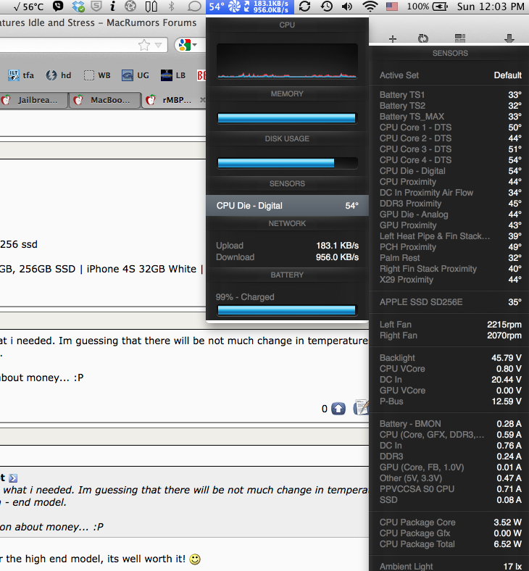Open the WB bookmark
This screenshot has width=529, height=571.
97,75
